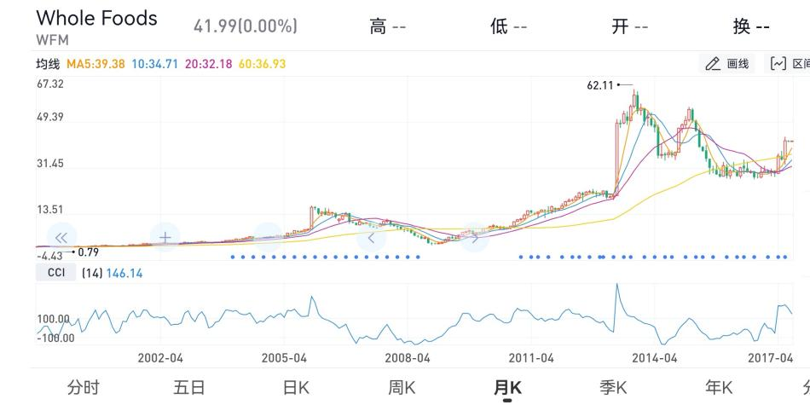Open the 日K daily candlestick tab

[296, 388]
